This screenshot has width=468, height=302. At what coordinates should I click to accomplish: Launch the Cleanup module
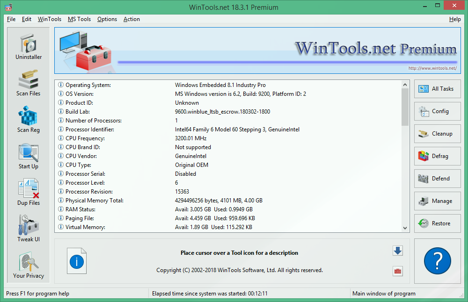coord(437,133)
